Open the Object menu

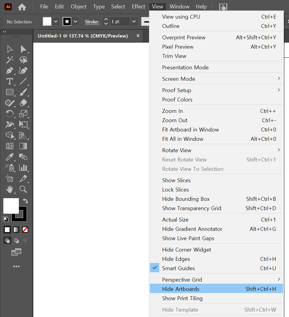(x=78, y=7)
